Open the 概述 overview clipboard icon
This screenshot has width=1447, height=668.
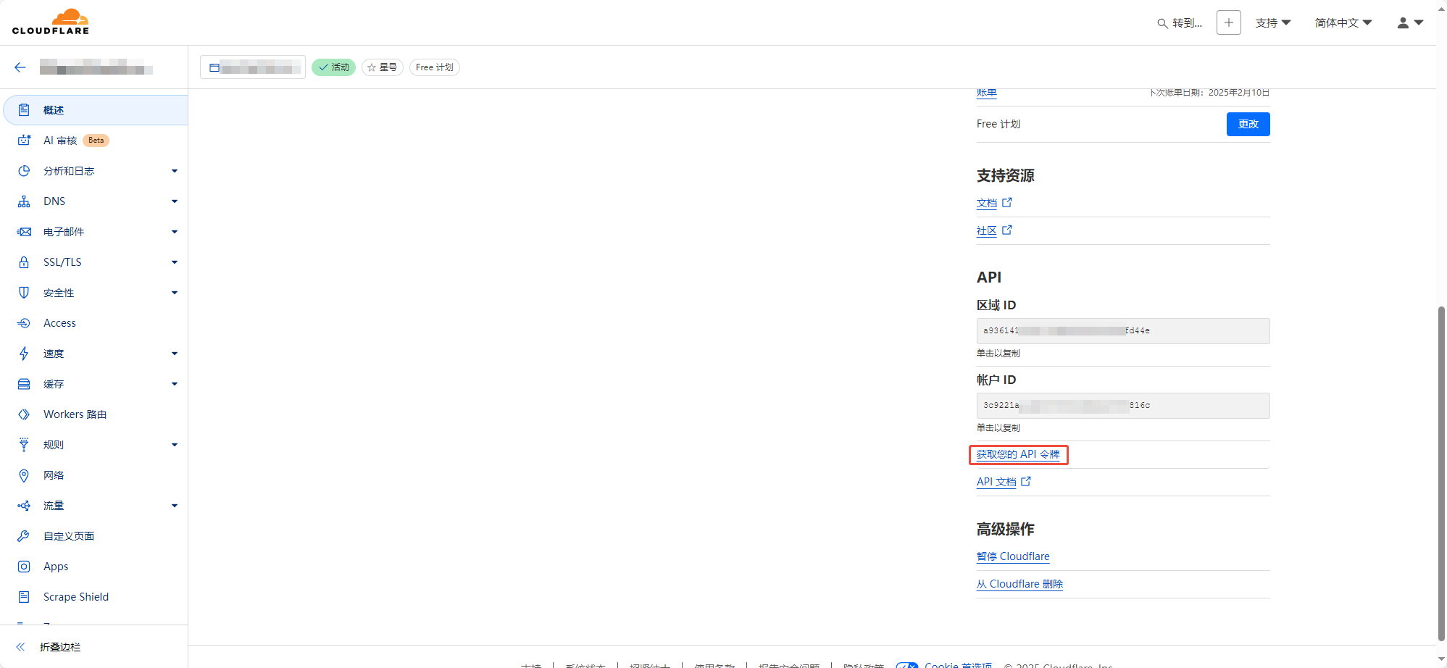pyautogui.click(x=24, y=110)
